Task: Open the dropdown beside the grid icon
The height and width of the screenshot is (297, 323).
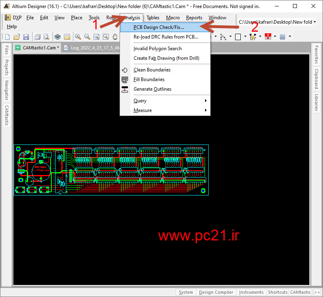Action: coord(290,37)
